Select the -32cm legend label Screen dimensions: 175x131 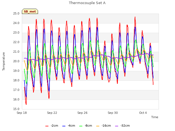[125, 126]
